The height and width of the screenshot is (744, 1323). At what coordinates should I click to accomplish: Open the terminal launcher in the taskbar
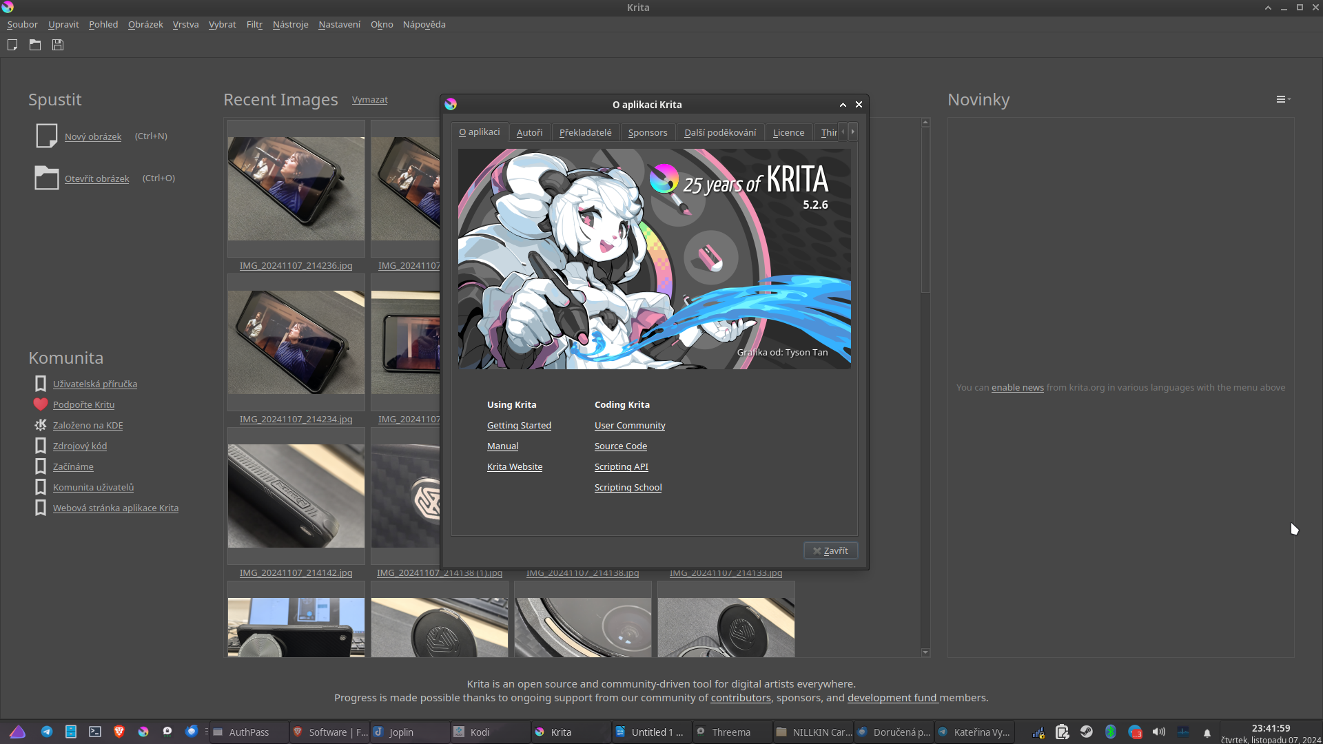[x=95, y=732]
